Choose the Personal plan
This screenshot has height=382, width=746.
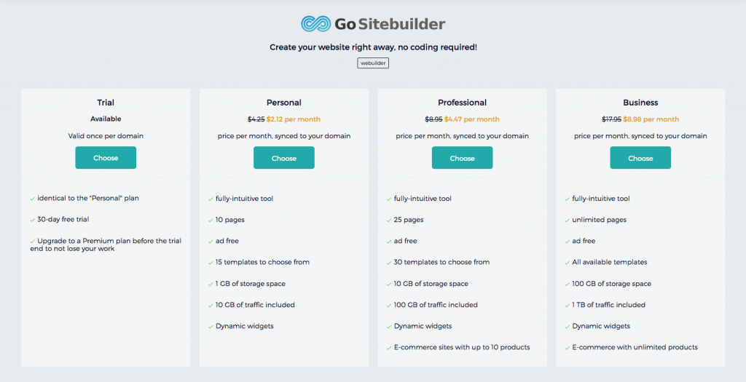click(x=284, y=158)
